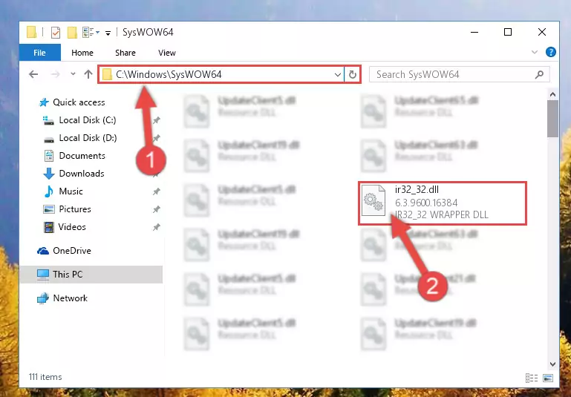Open the recent locations dropdown arrow
The width and height of the screenshot is (571, 397).
pyautogui.click(x=73, y=74)
